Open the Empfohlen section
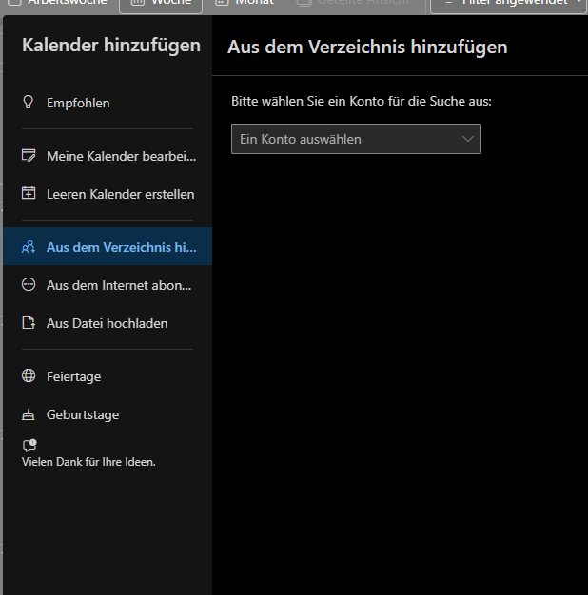The height and width of the screenshot is (595, 588). click(x=108, y=103)
